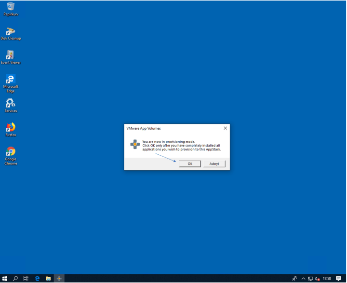Close the VMware App Volumes dialog
Image resolution: width=347 pixels, height=283 pixels.
[x=225, y=128]
